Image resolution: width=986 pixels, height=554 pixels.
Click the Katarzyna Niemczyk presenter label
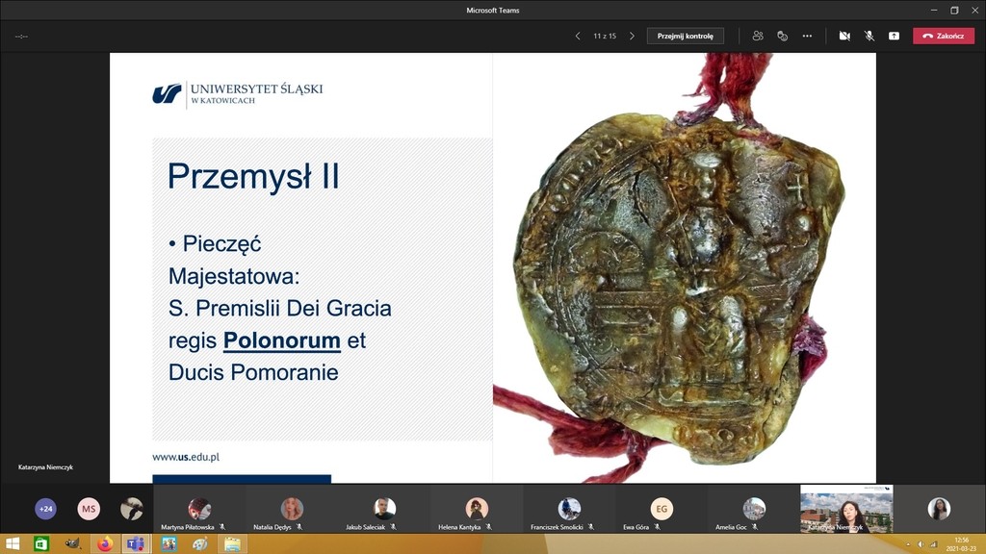coord(45,467)
